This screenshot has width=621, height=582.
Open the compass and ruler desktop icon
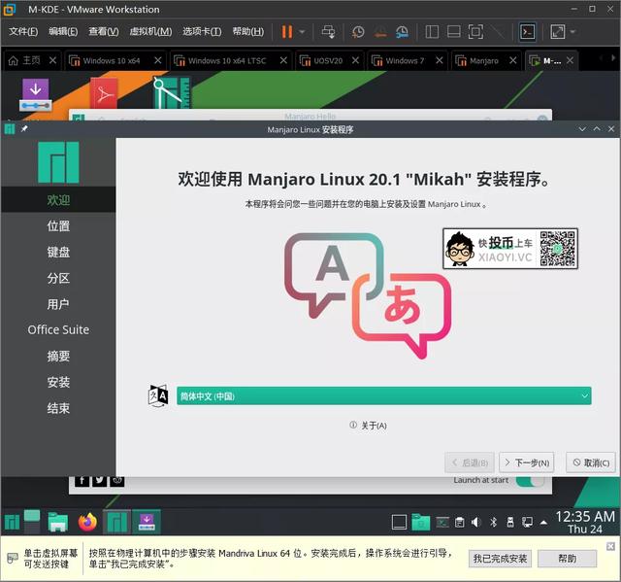point(172,93)
